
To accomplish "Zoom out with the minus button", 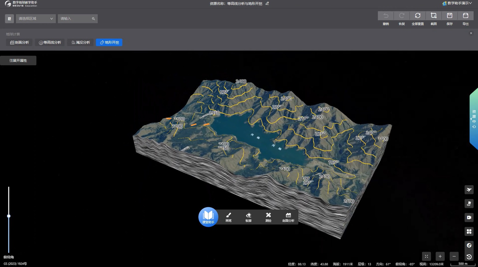I will coord(454,256).
